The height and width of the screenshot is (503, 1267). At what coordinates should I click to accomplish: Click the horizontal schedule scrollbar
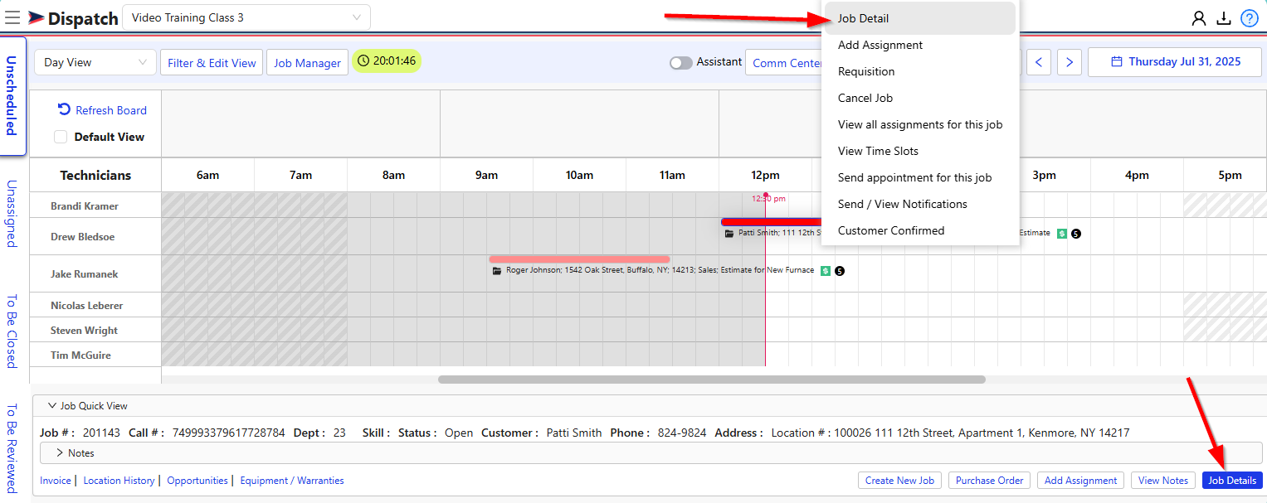[x=712, y=380]
